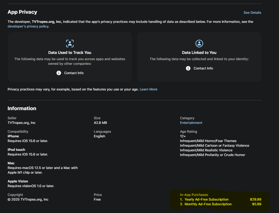Click the Learn More privacy link
The height and width of the screenshot is (213, 279).
(148, 89)
